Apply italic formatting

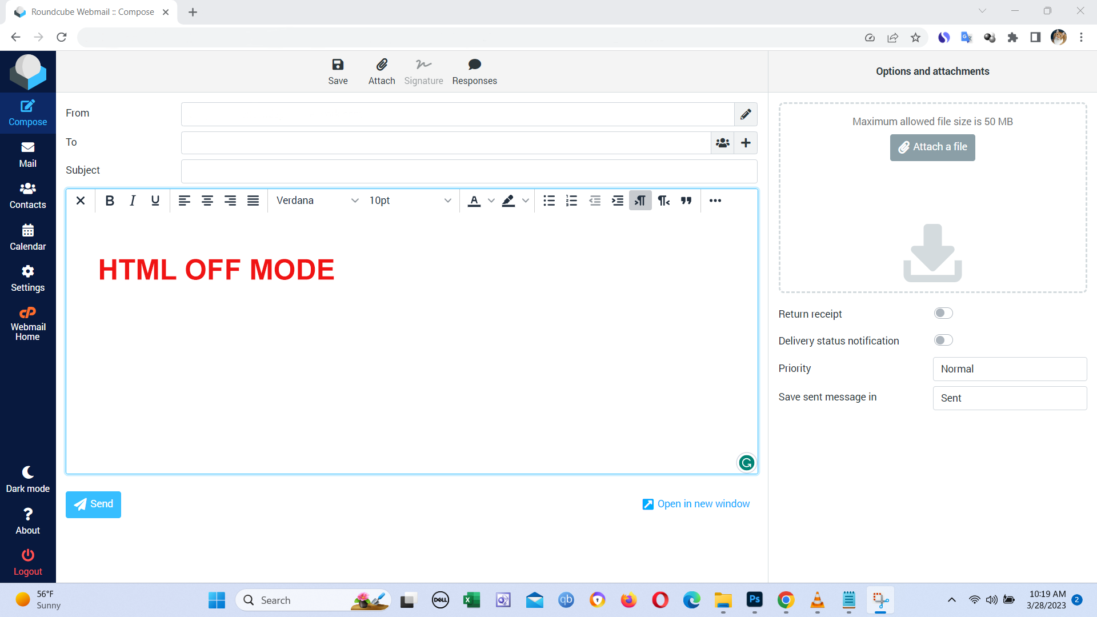pyautogui.click(x=132, y=201)
